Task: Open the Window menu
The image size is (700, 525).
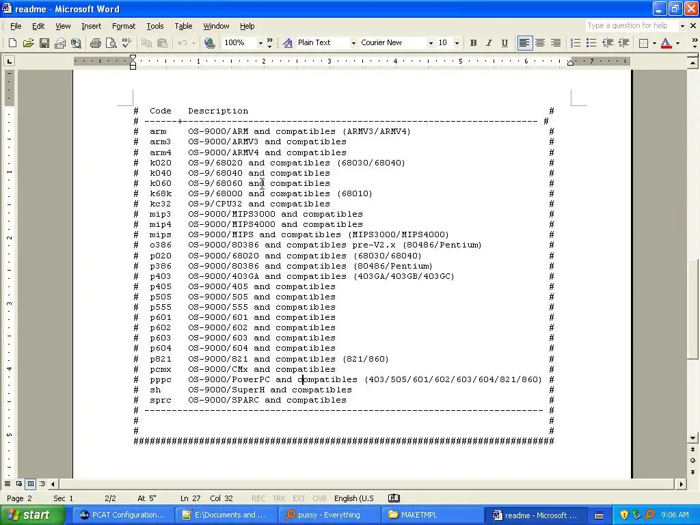Action: (216, 26)
